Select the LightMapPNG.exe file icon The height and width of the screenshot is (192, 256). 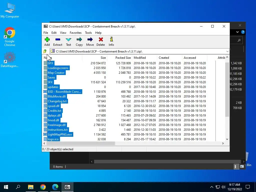point(45,134)
